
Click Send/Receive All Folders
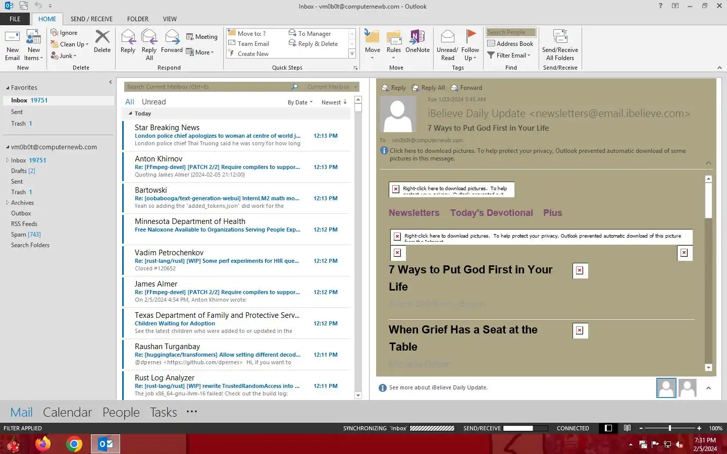pos(560,45)
